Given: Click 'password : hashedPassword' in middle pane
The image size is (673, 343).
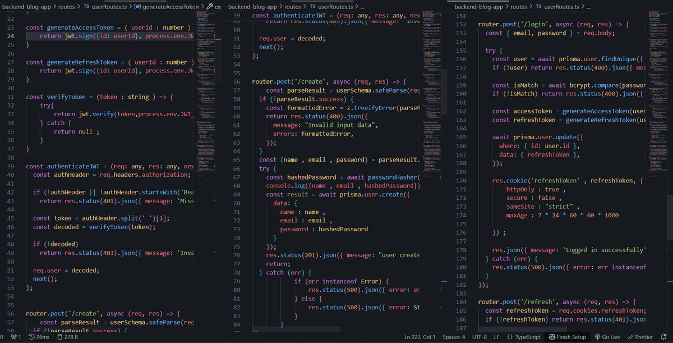Looking at the screenshot, I should pos(324,229).
